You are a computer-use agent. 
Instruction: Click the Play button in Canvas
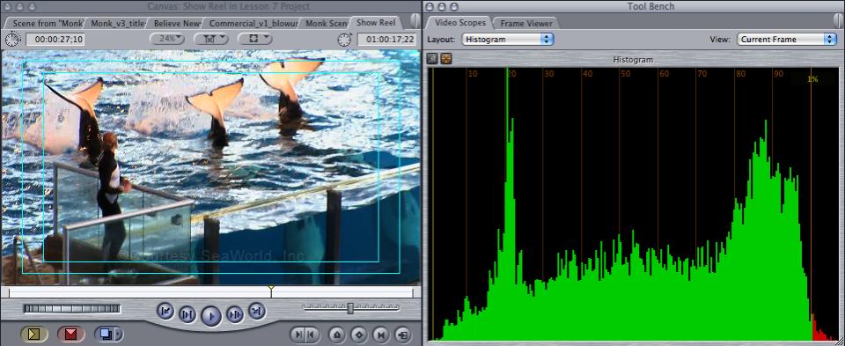[x=211, y=315]
